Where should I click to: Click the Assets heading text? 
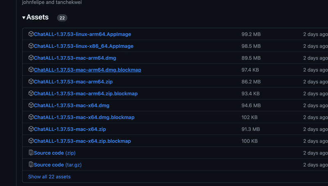pos(37,17)
